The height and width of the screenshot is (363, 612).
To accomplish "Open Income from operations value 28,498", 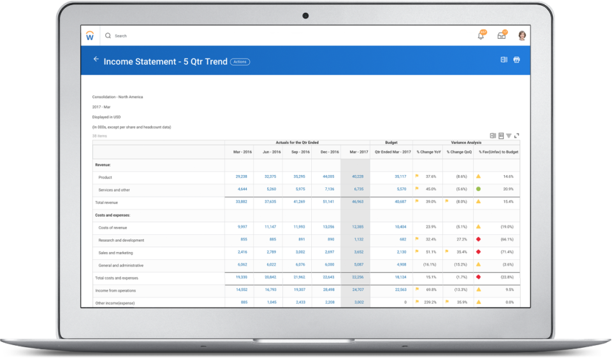I will click(329, 290).
